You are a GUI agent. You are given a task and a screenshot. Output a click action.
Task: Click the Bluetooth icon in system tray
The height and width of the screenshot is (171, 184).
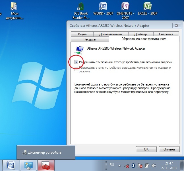click(133, 165)
